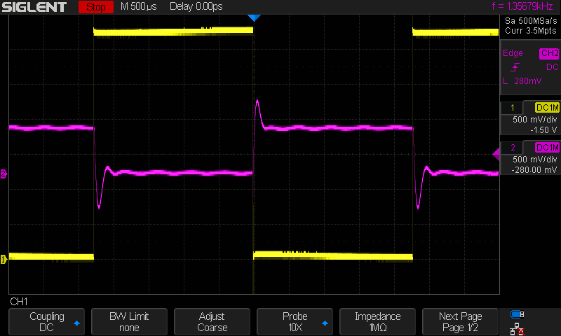The height and width of the screenshot is (336, 561).
Task: Click the USB device status icon
Action: coord(517,314)
